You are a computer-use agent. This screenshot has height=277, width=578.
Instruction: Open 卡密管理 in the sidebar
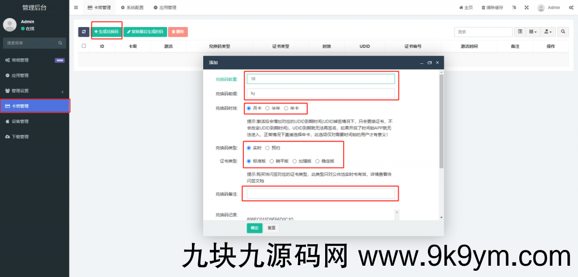click(x=34, y=106)
